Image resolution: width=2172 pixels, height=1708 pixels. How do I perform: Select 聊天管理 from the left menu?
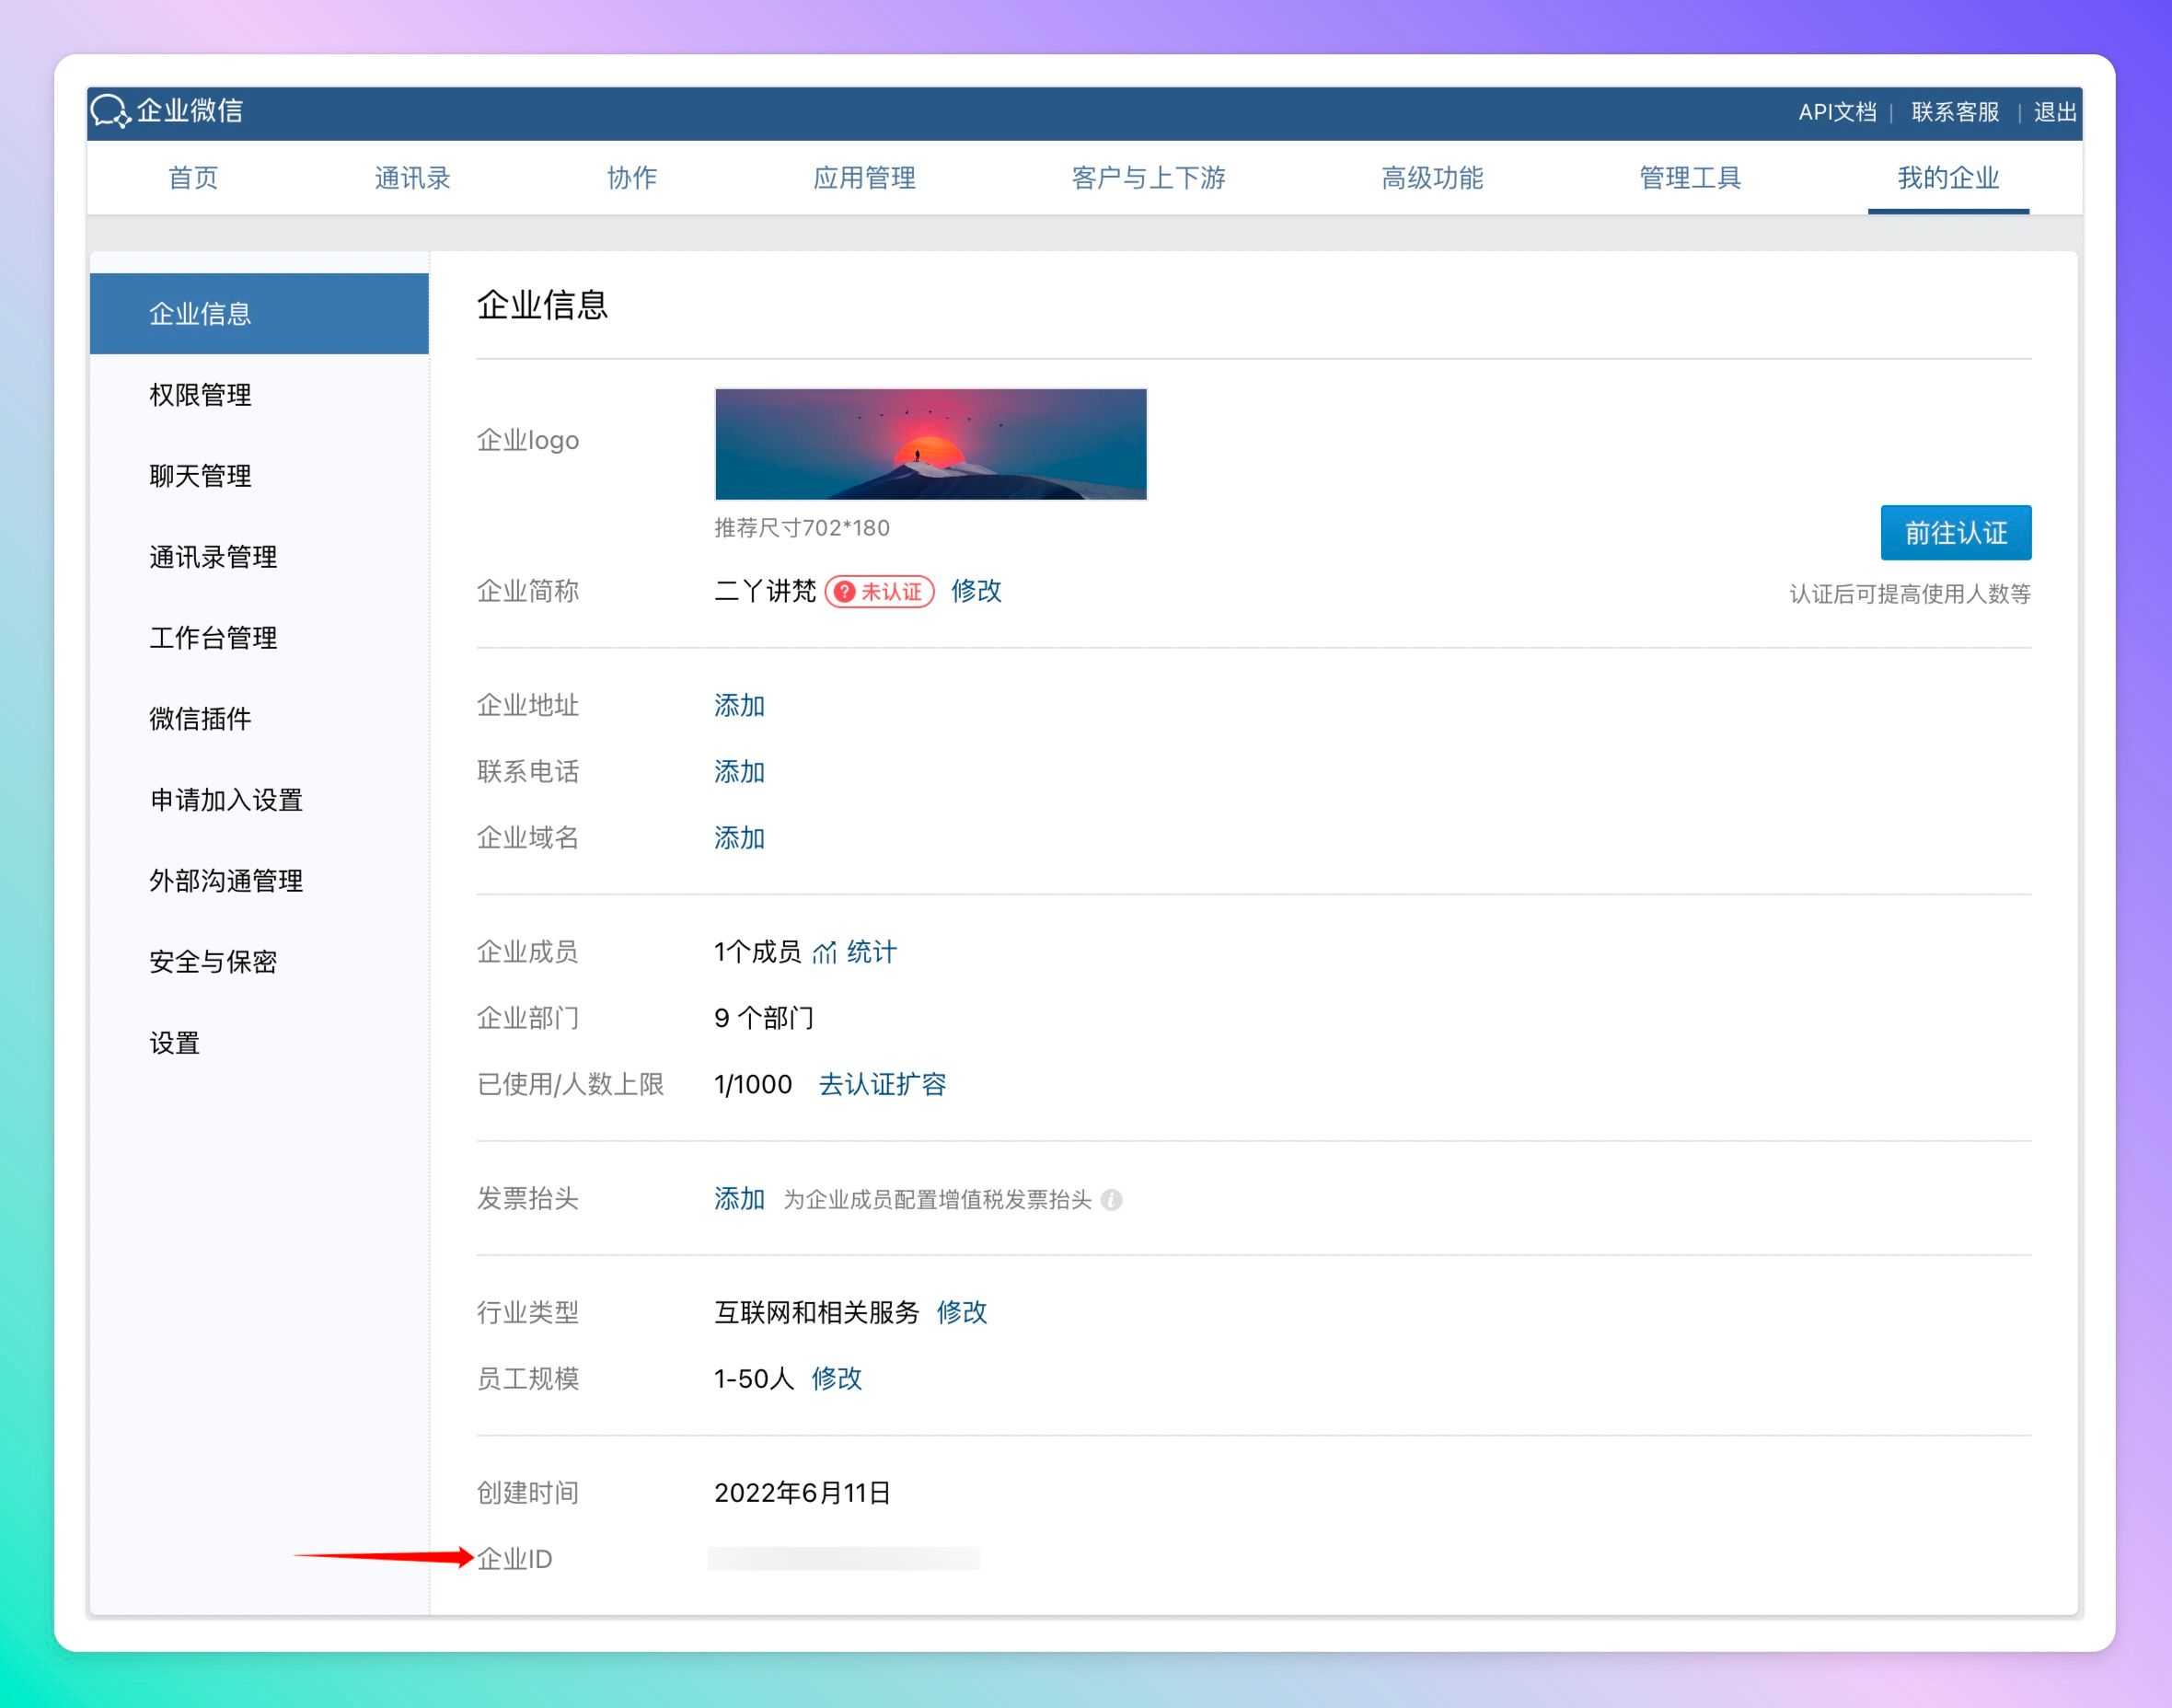pos(200,476)
